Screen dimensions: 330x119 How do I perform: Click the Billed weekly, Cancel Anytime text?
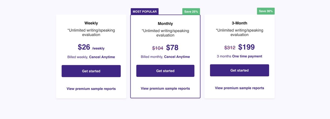91,57
